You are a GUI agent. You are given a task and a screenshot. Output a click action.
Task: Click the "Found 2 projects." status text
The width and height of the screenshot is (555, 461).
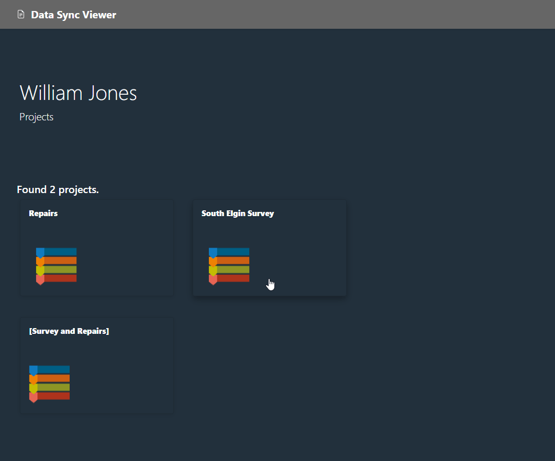point(58,189)
